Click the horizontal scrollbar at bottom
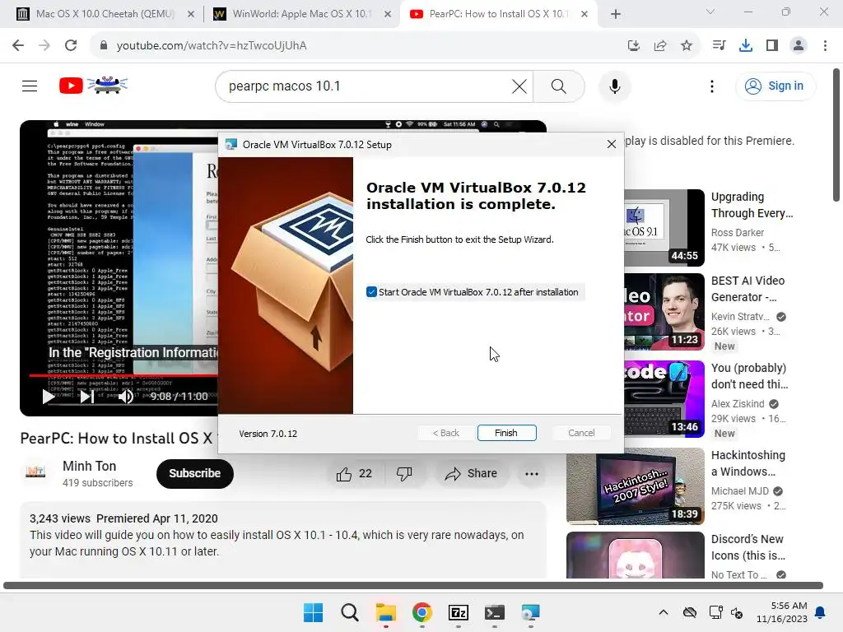 [413, 585]
